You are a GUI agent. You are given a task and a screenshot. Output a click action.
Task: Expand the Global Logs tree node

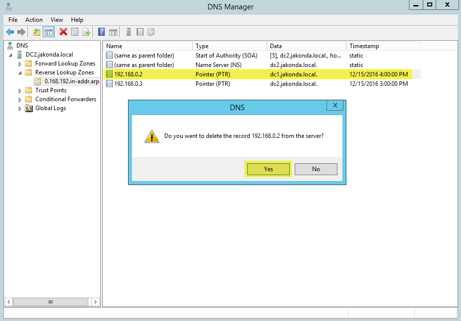(x=20, y=109)
